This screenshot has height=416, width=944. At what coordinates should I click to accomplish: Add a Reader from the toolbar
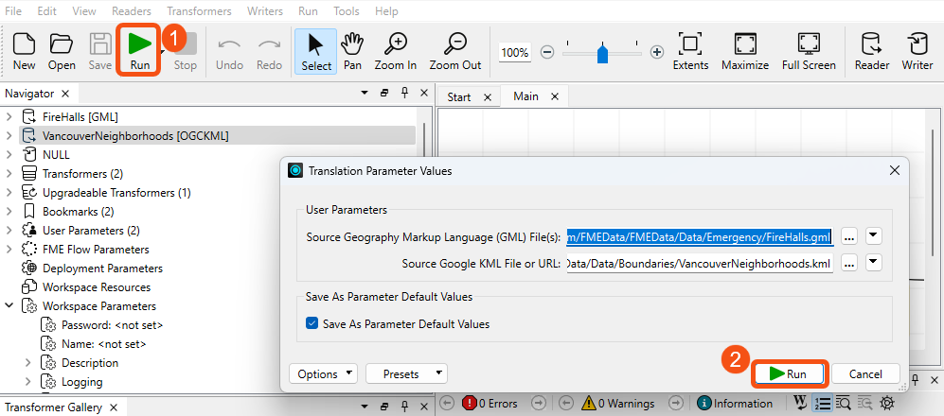click(x=871, y=50)
